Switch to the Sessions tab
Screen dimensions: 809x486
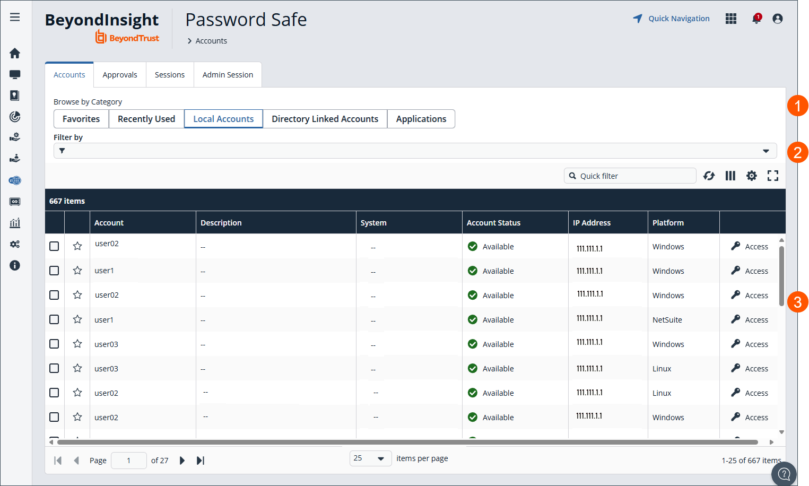coord(170,75)
